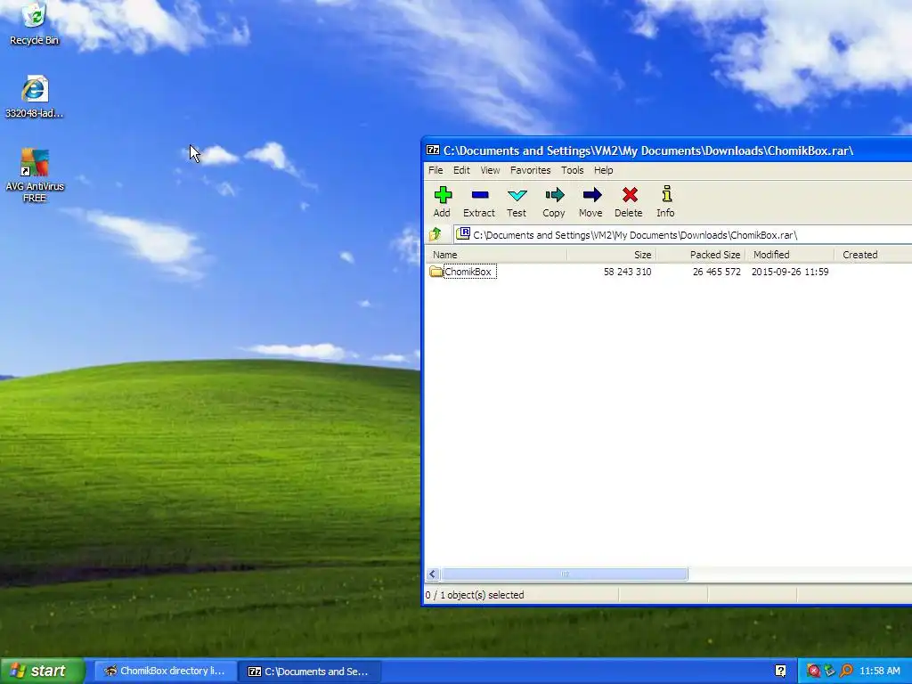Open the File menu
The height and width of the screenshot is (684, 912).
click(436, 170)
